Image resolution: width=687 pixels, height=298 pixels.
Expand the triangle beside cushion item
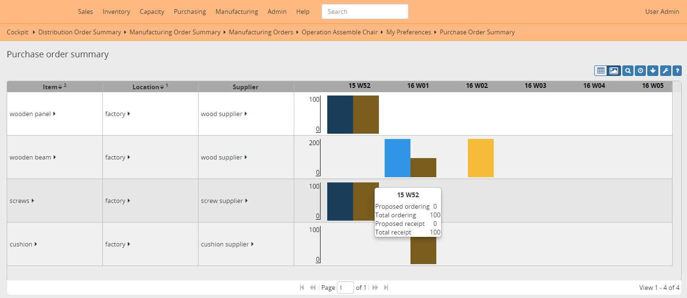pos(36,244)
